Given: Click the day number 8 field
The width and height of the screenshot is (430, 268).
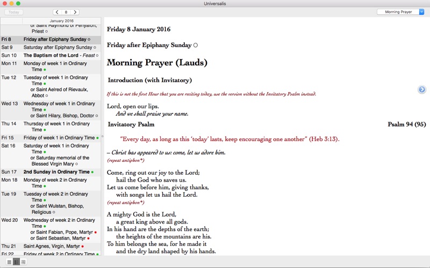Looking at the screenshot, I should (x=66, y=12).
